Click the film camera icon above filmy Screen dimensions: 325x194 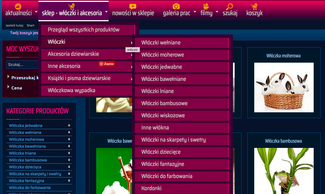(x=206, y=6)
